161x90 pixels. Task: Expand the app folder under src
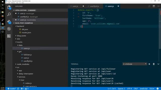(18, 70)
